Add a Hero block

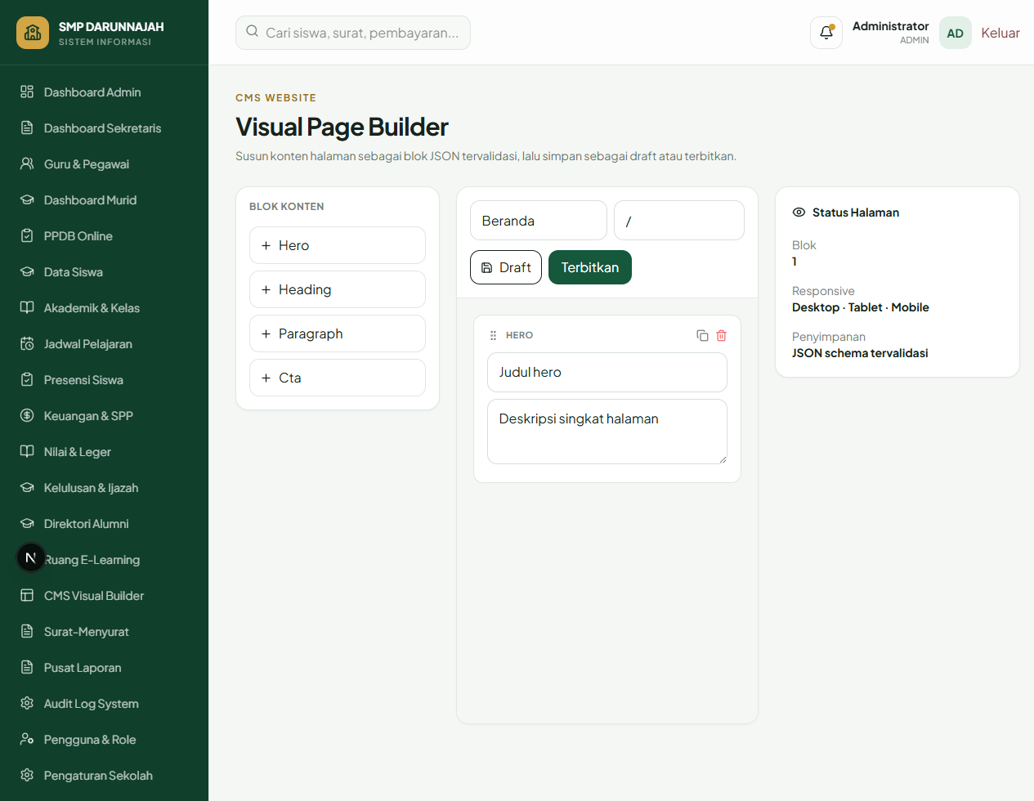338,245
